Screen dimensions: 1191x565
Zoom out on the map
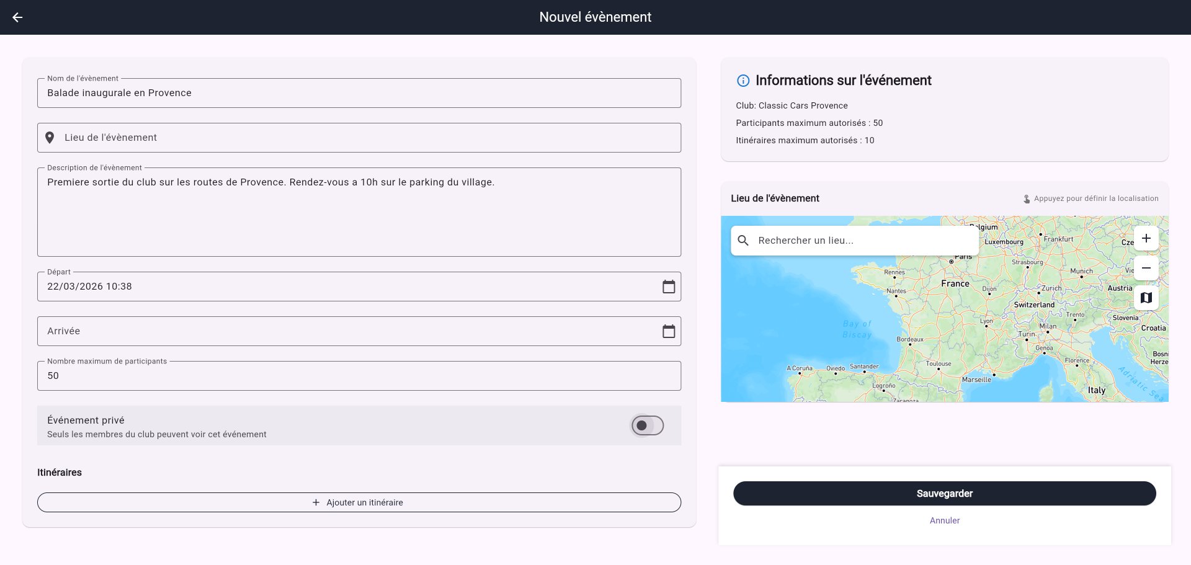point(1146,268)
